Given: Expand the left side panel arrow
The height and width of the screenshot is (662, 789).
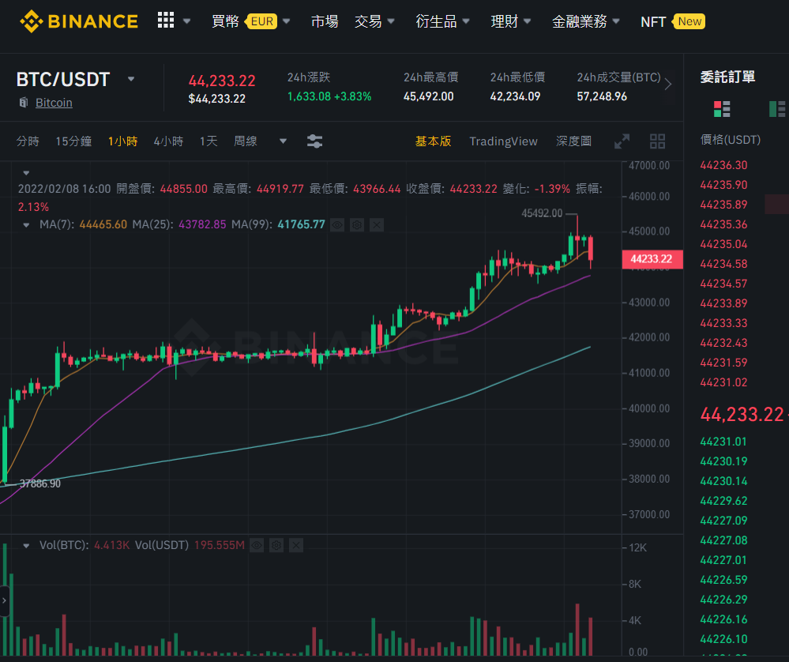Looking at the screenshot, I should (4, 600).
